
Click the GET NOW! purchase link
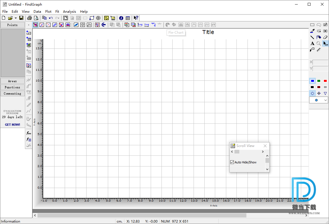pyautogui.click(x=12, y=125)
